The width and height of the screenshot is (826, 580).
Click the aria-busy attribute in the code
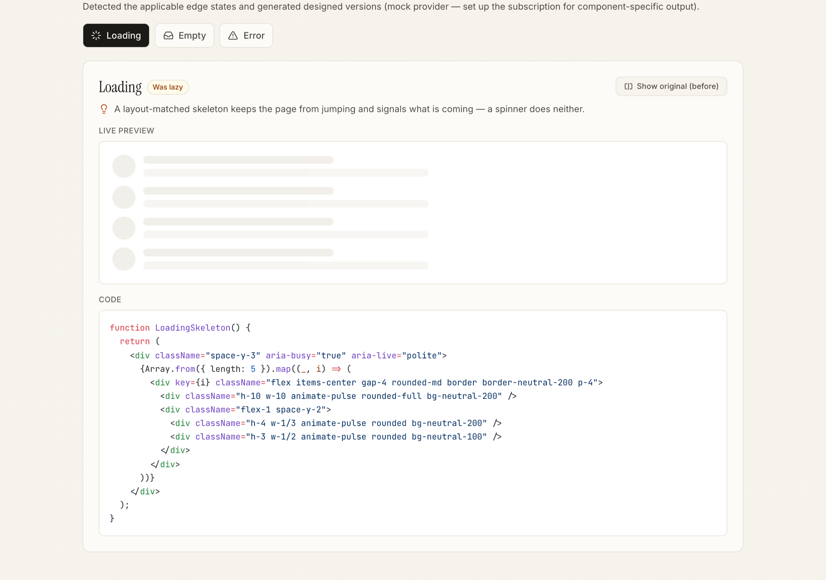tap(288, 355)
